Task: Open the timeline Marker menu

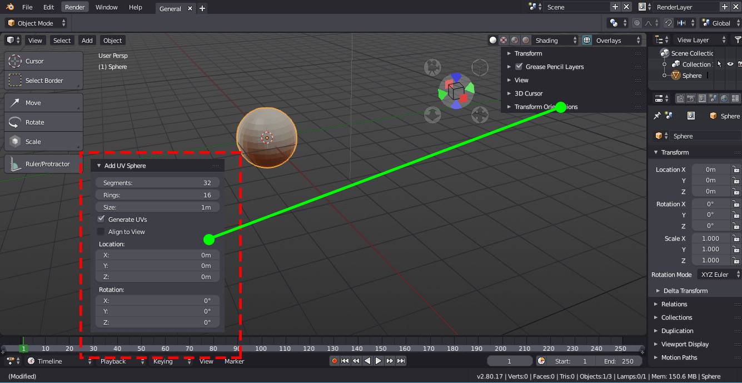Action: [234, 361]
